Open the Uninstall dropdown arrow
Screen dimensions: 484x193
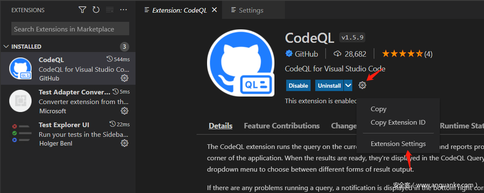tap(348, 85)
